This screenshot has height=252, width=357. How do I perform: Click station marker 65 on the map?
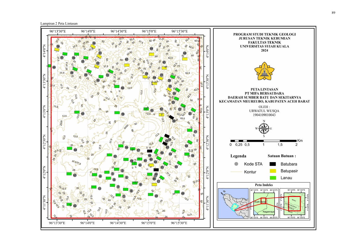point(83,114)
